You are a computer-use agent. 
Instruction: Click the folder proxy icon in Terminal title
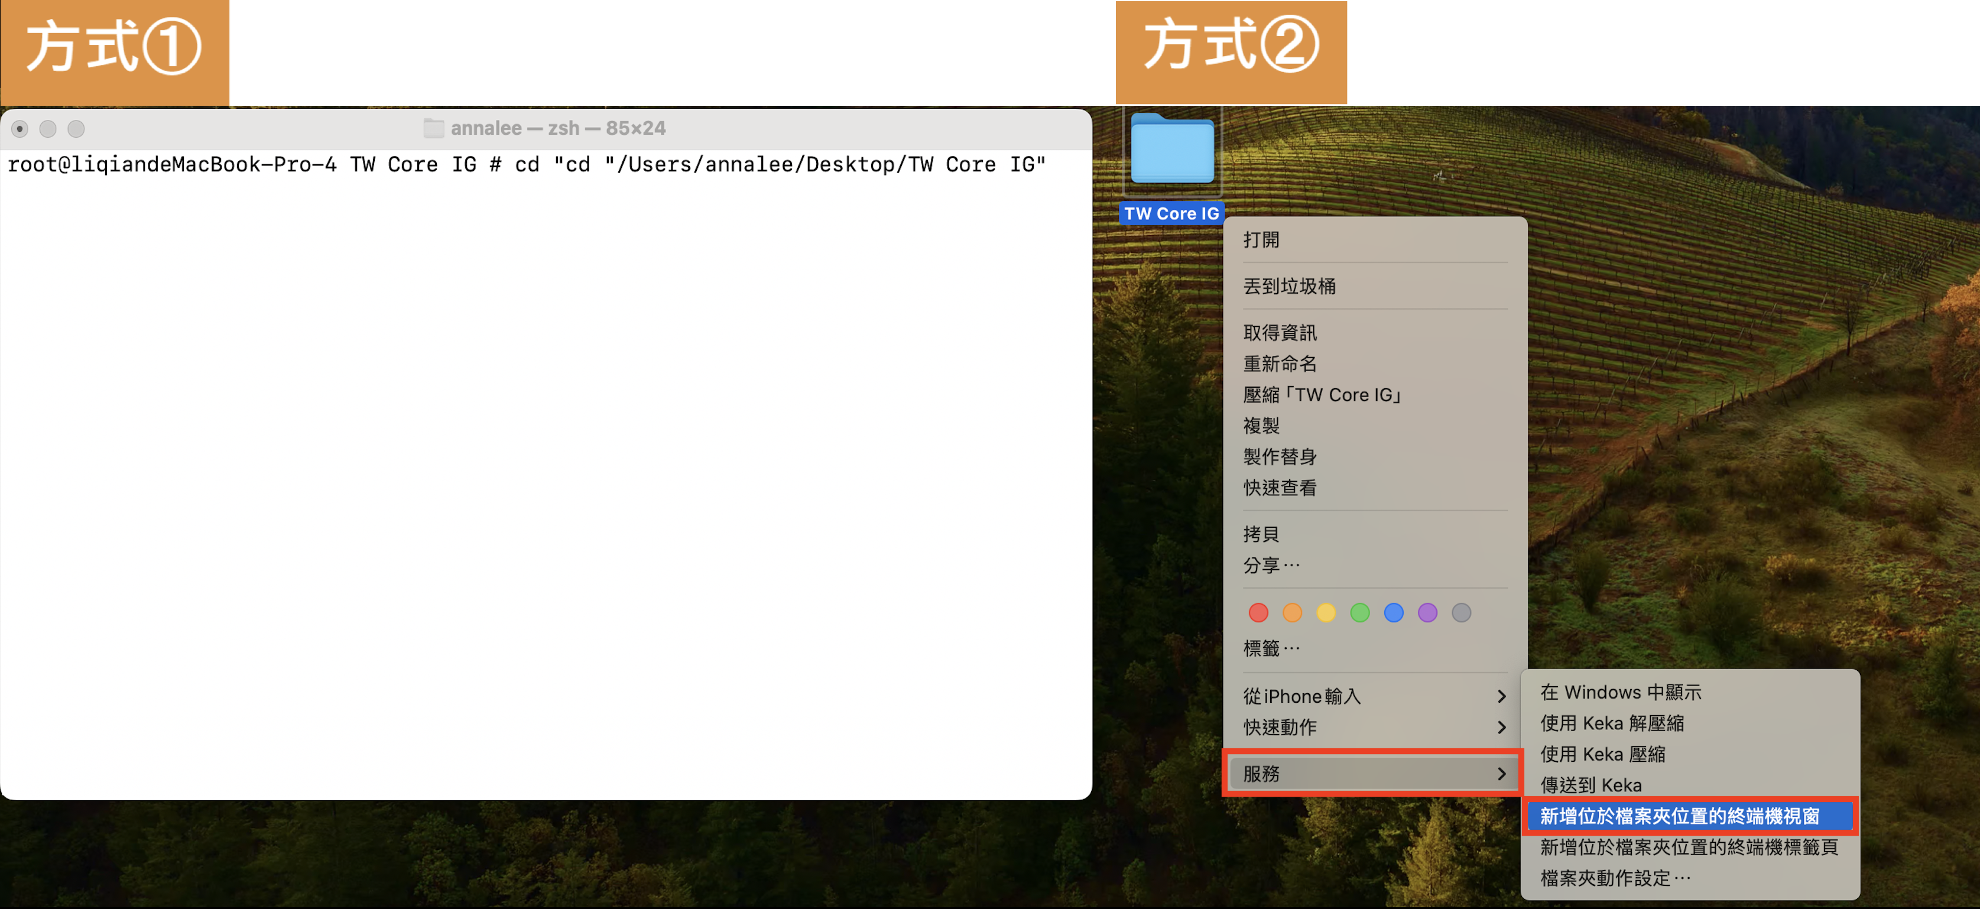pos(433,128)
